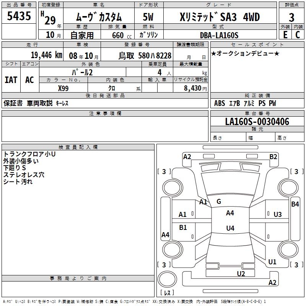Click the overall evaluation score 3
Screen dimensions: 306x306
pos(291,17)
